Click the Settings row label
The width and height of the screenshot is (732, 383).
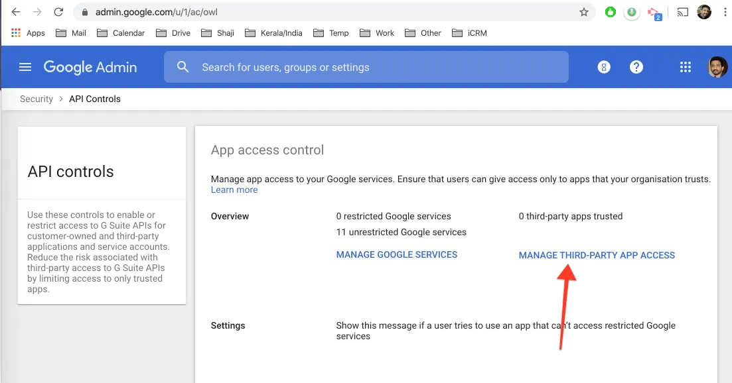228,326
